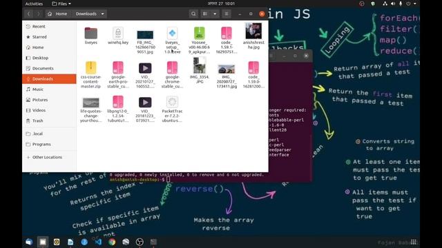442x248 pixels.
Task: Launch Google Chrome from the dock
Action: pos(112,242)
